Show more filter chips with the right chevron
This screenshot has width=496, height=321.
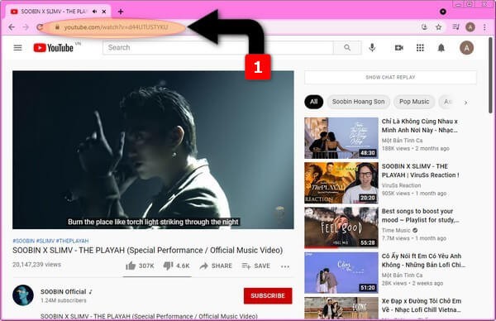(x=465, y=103)
